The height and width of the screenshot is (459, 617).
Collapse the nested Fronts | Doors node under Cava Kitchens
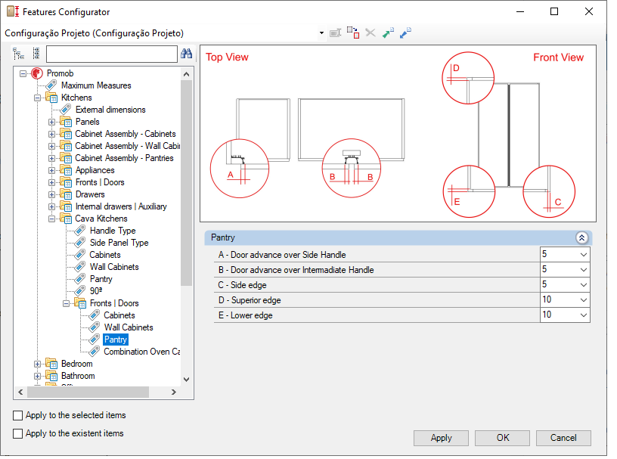[x=66, y=303]
